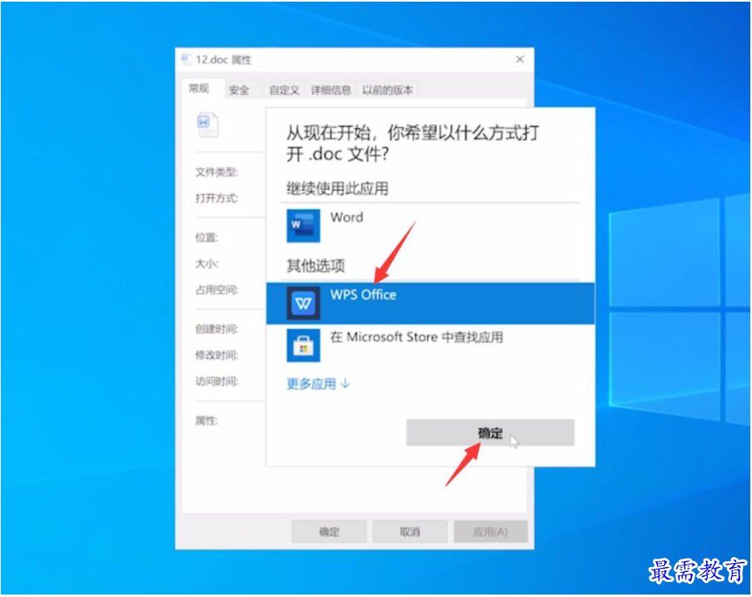Click the WPS Office application icon
Image resolution: width=752 pixels, height=597 pixels.
[303, 303]
